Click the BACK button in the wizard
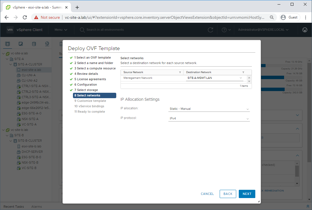 228,194
